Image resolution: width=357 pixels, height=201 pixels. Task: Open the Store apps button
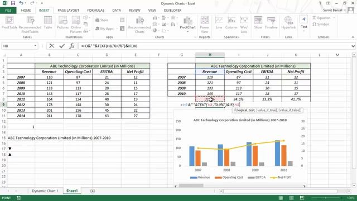[x=102, y=20]
